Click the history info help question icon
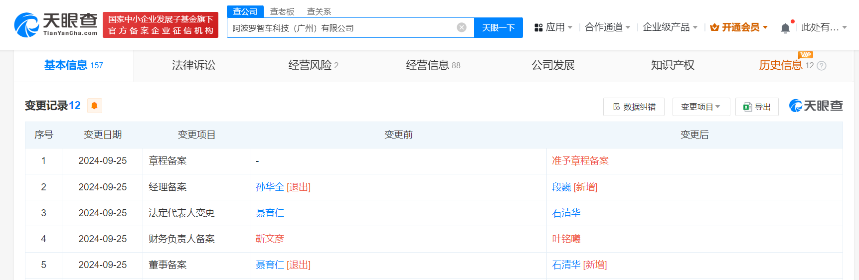The image size is (859, 280). 822,66
